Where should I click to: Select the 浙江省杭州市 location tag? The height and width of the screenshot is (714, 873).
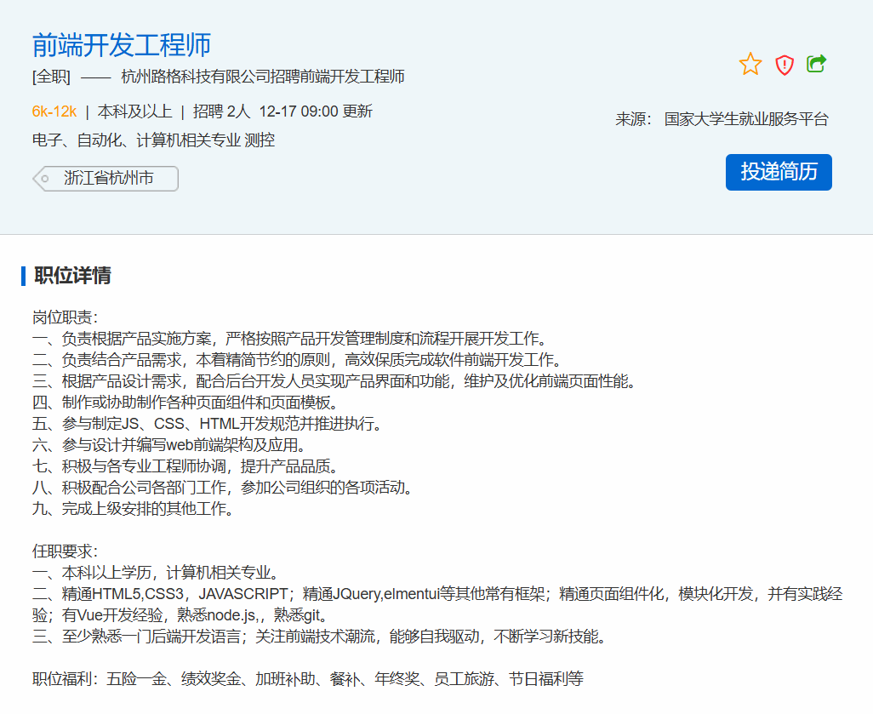pos(109,179)
